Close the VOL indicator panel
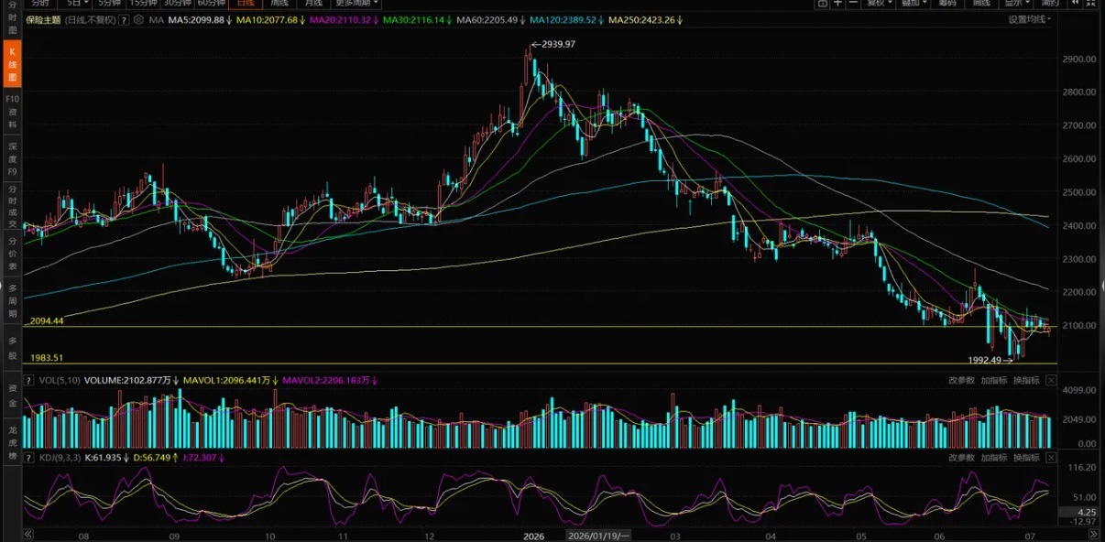 1051,380
